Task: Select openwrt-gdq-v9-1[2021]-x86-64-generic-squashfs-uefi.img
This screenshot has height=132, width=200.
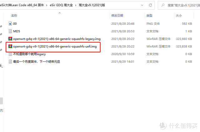Action: [55, 46]
